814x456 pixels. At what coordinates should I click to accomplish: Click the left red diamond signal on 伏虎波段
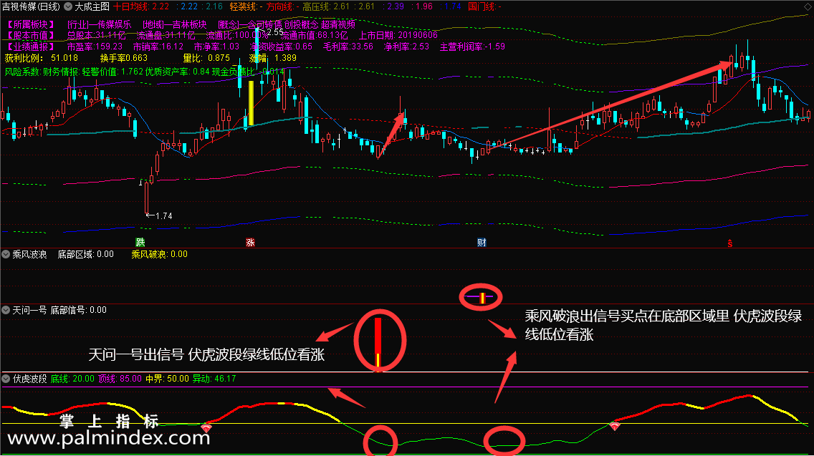206,428
